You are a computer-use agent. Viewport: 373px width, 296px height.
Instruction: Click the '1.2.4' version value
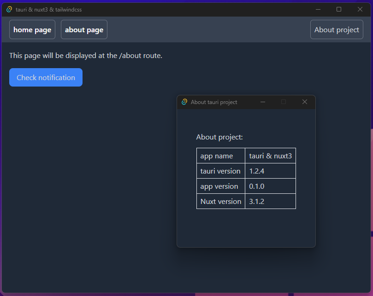[256, 171]
